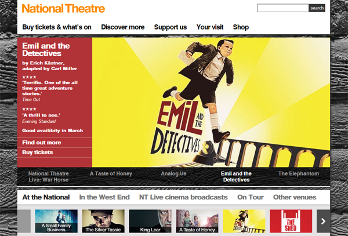Select the On Tour tab

pyautogui.click(x=251, y=197)
